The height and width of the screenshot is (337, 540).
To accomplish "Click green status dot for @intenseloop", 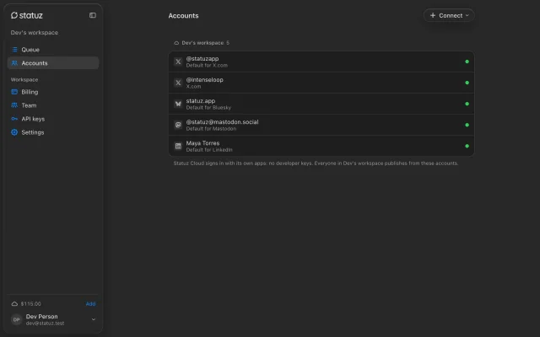I will [467, 83].
